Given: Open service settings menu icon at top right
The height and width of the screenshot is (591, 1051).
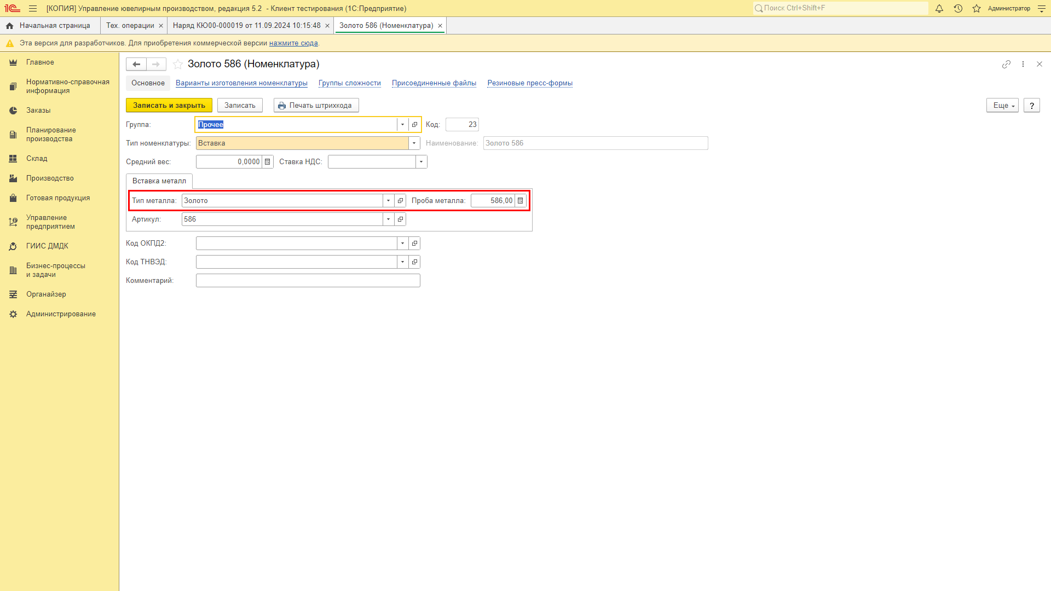Looking at the screenshot, I should pyautogui.click(x=1042, y=8).
